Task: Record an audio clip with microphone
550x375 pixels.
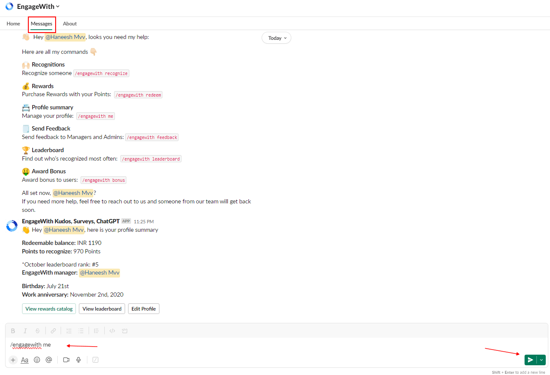Action: (78, 360)
